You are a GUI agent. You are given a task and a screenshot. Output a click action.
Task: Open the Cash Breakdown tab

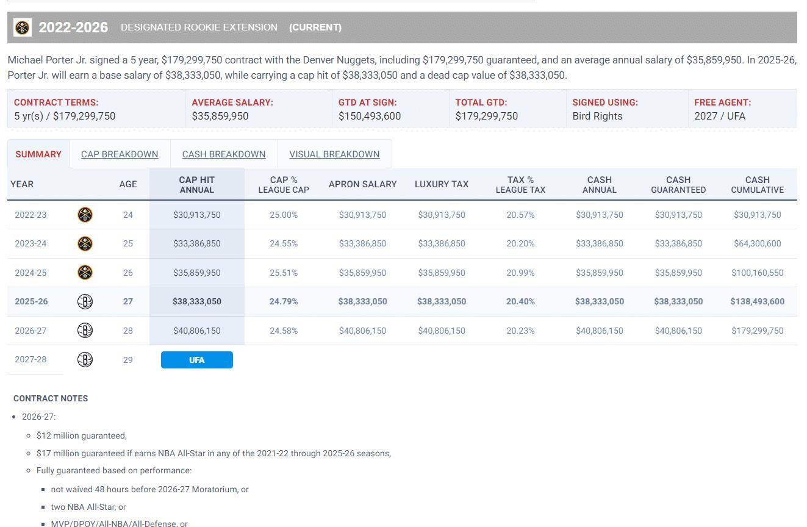pyautogui.click(x=224, y=154)
